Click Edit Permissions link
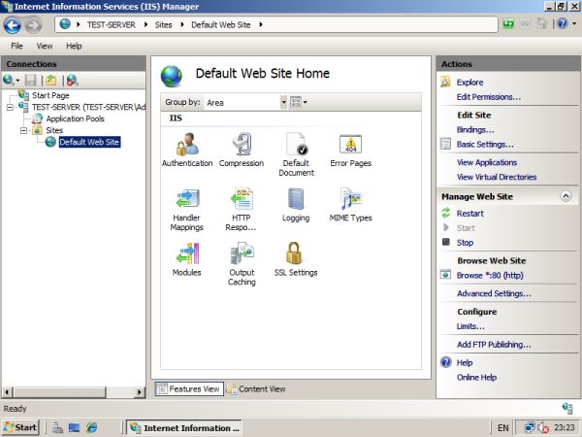 (489, 96)
